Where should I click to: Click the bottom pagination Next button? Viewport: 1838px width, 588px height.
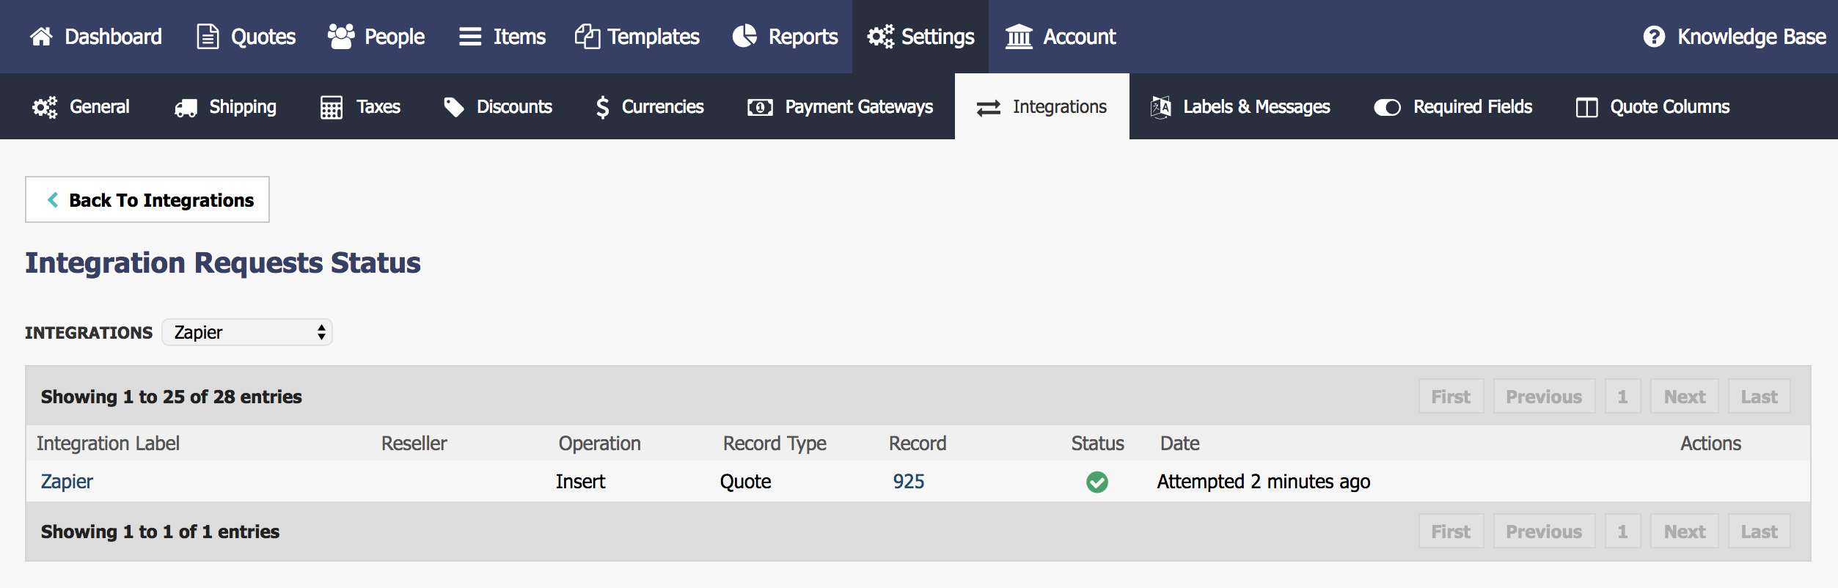pyautogui.click(x=1685, y=532)
